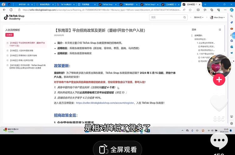
Task: Open the red toolbox icon in the Edge sidebar
Action: pos(232,28)
